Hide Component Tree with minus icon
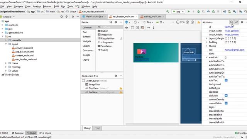The width and height of the screenshot is (247, 139). [121, 76]
